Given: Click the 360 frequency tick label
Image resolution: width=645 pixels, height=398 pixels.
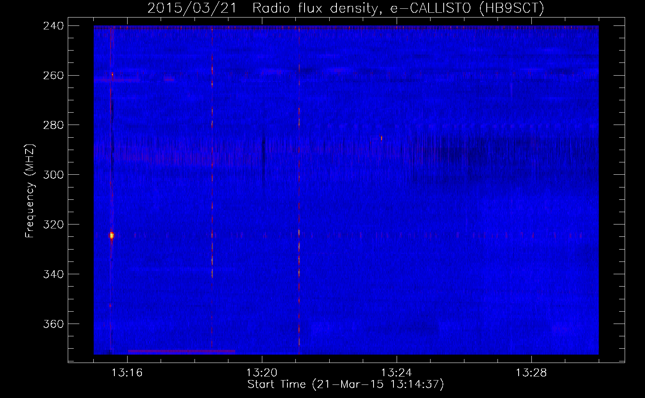Looking at the screenshot, I should point(53,324).
